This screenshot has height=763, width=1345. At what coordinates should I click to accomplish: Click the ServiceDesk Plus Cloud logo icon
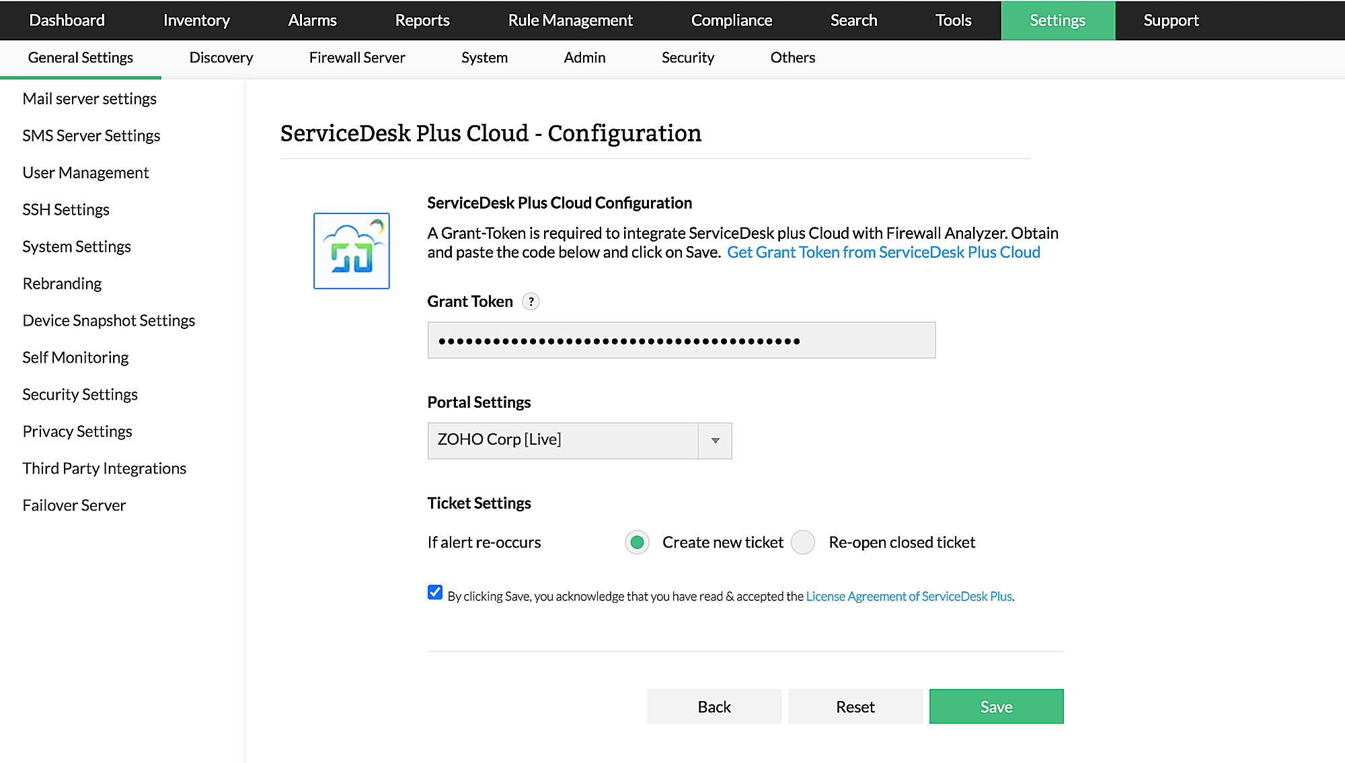point(351,251)
